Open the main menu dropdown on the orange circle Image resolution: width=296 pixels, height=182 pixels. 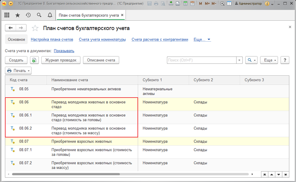11,4
